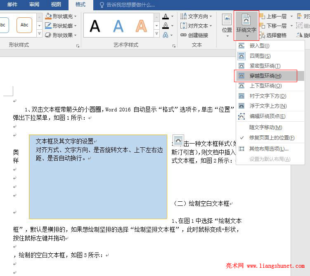
Task: Expand the Align Text dropdown arrow
Action: coord(211,26)
